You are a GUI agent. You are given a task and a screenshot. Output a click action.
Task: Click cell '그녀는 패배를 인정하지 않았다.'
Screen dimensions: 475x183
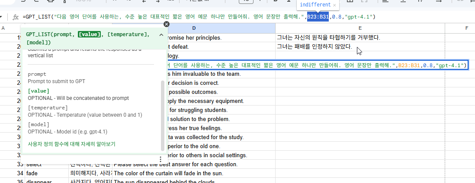[360, 47]
